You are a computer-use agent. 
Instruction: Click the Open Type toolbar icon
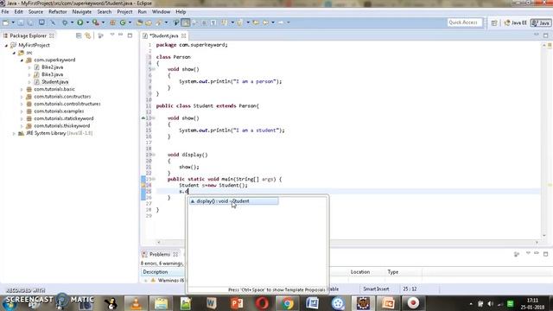tap(139, 22)
